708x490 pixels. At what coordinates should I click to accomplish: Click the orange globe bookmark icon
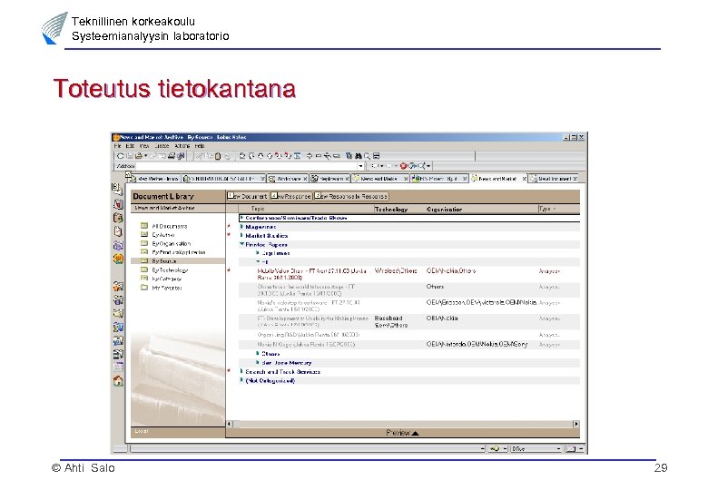tap(118, 259)
